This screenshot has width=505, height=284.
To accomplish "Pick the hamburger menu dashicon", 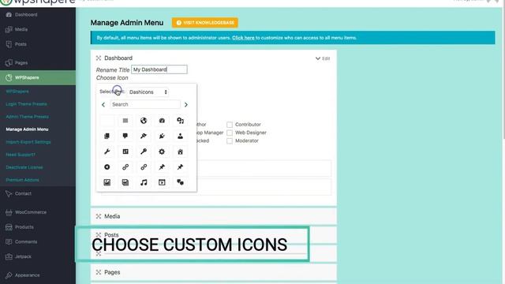I will 125,121.
